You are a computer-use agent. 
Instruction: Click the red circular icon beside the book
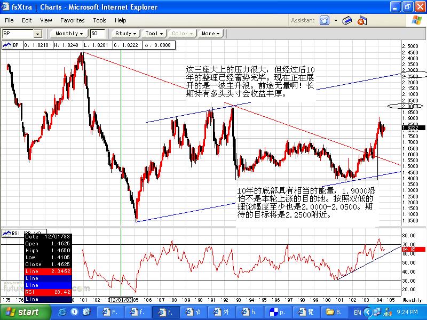point(362,21)
